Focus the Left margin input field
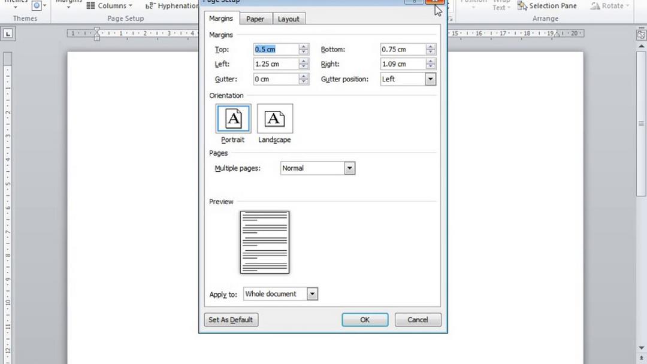 coord(276,64)
